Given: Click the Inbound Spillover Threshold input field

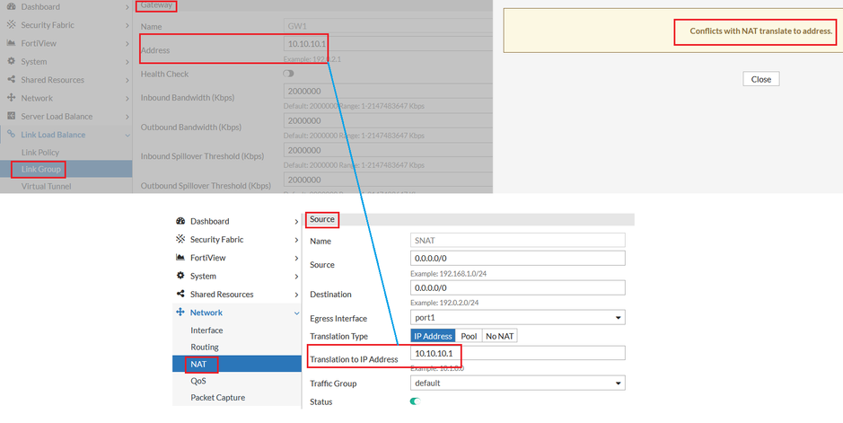Looking at the screenshot, I should [x=388, y=150].
